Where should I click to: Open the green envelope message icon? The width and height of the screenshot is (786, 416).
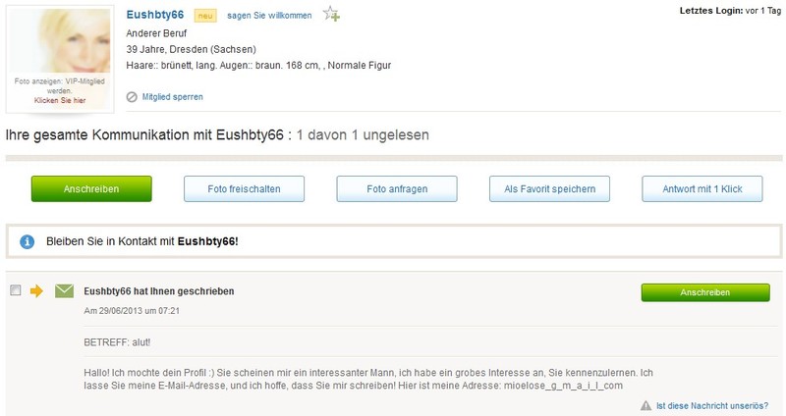click(x=64, y=290)
